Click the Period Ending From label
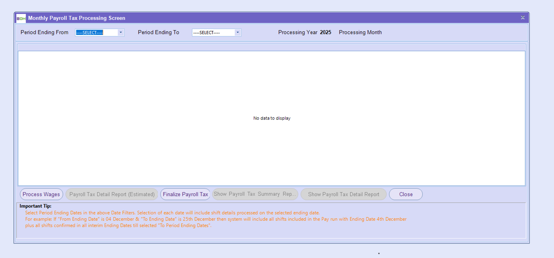554x258 pixels. point(44,32)
